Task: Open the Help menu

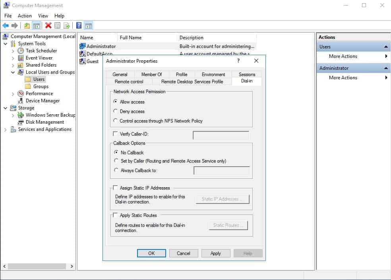Action: (x=59, y=16)
